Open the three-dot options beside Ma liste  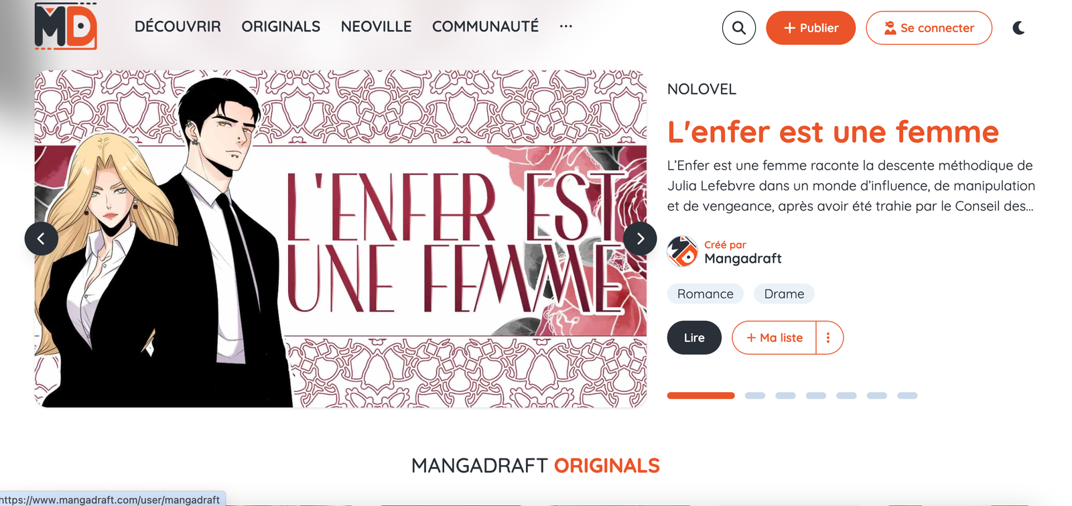click(829, 338)
